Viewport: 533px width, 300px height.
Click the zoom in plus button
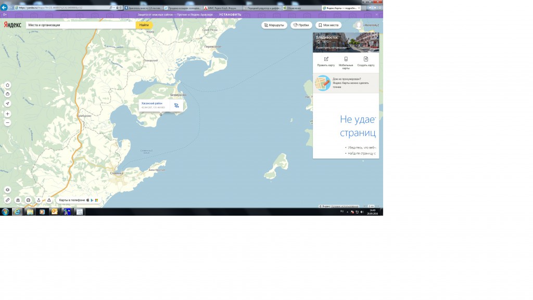click(x=7, y=114)
